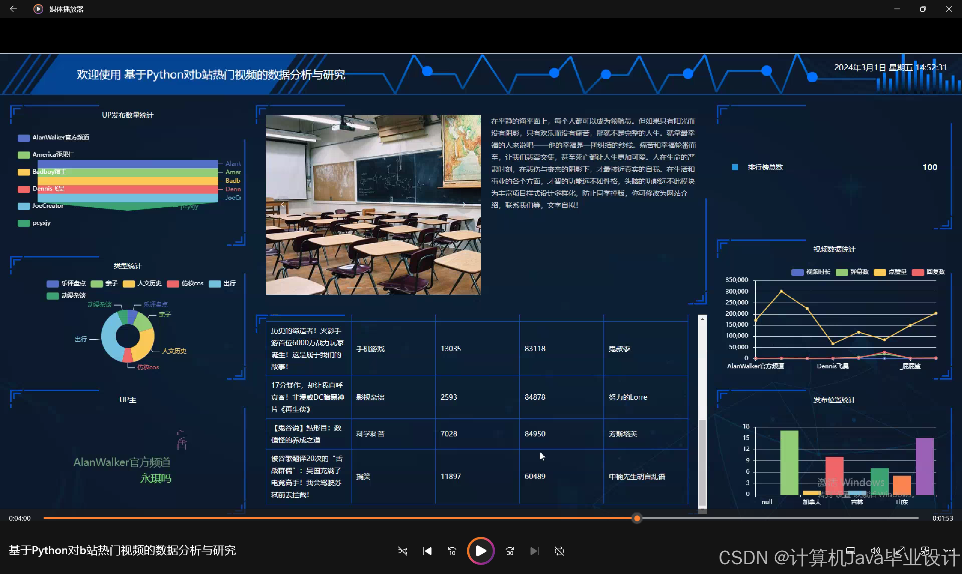Click the 视频时长 legend in 视频数据统计
This screenshot has height=574, width=962.
click(x=811, y=272)
